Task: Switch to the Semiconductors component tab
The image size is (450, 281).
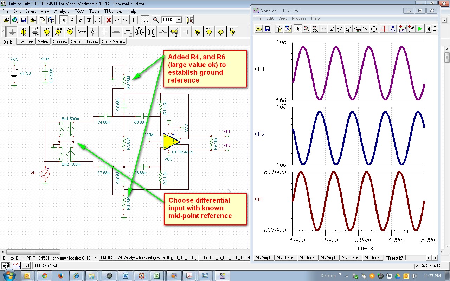Action: click(84, 41)
